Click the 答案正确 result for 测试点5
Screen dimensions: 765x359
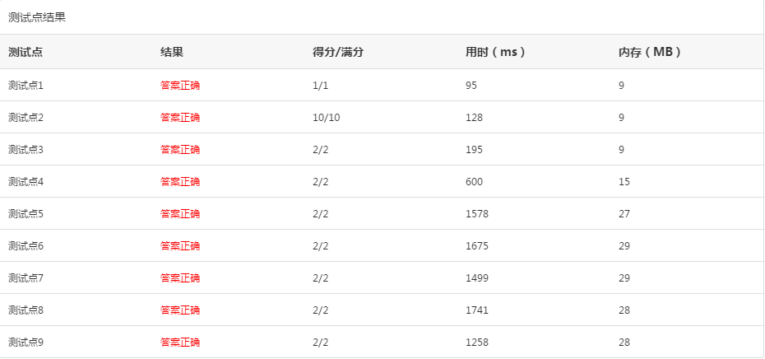(180, 213)
